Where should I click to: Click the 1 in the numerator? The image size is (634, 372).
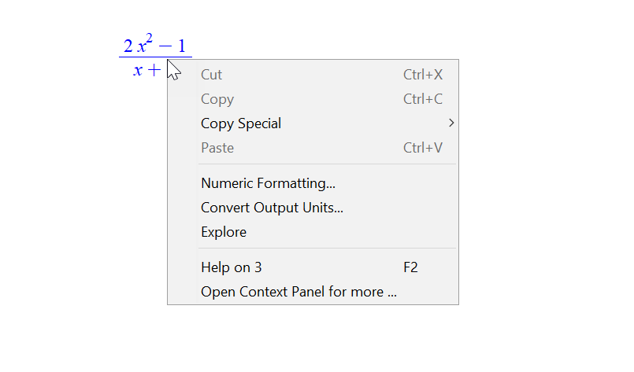click(182, 46)
